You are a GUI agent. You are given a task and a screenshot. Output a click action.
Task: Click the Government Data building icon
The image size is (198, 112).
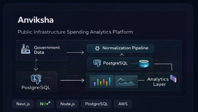(25, 49)
